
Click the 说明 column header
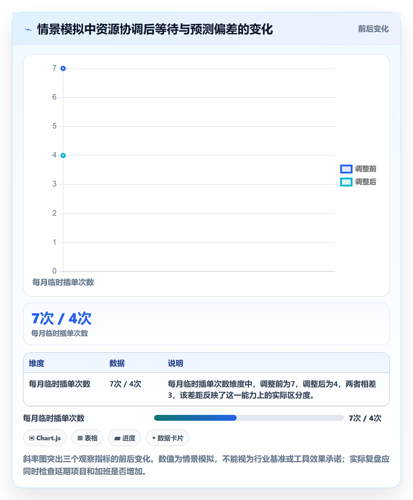(x=176, y=363)
